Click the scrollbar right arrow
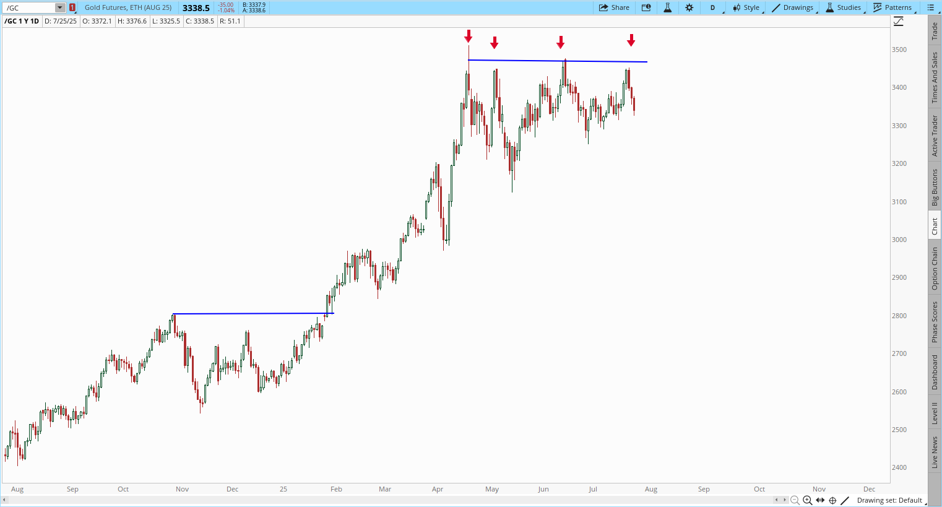The width and height of the screenshot is (942, 507). [x=785, y=500]
